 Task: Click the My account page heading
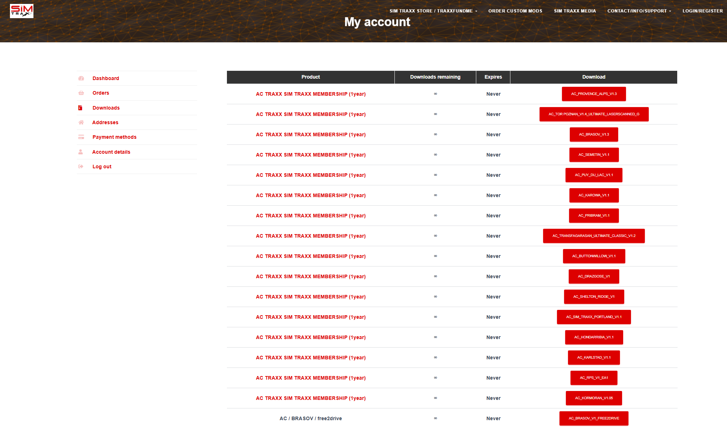coord(377,22)
